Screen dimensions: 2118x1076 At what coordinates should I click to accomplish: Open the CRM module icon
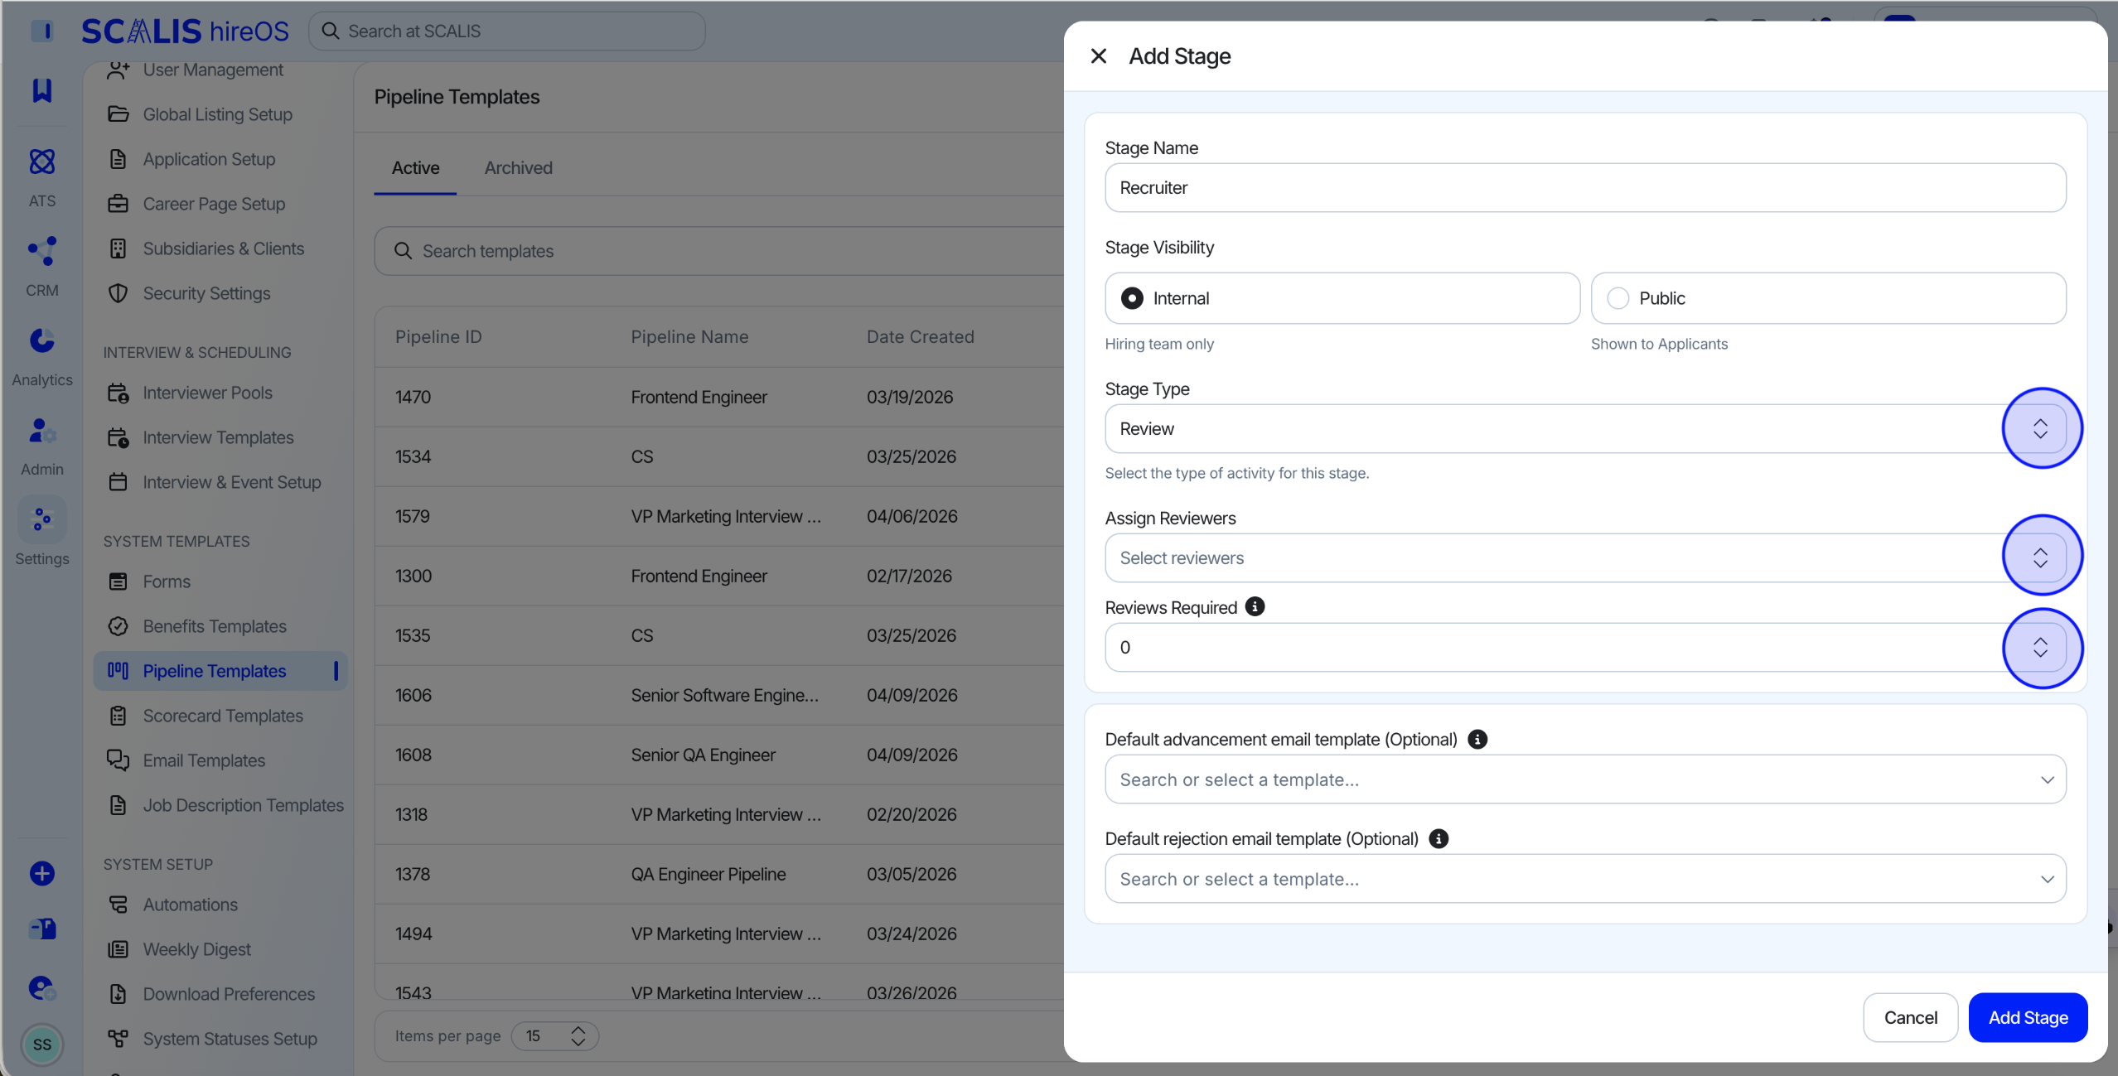[x=42, y=251]
